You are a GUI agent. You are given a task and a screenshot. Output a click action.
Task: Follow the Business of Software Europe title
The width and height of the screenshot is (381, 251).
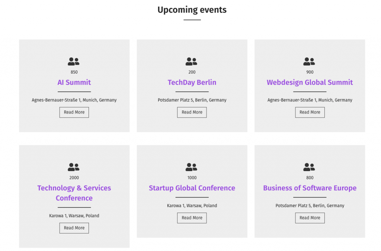point(310,188)
